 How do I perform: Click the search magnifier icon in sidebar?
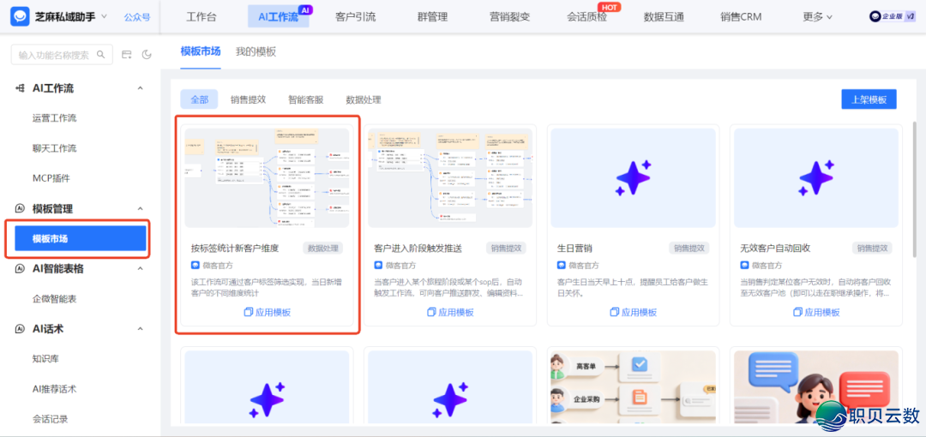click(x=101, y=55)
